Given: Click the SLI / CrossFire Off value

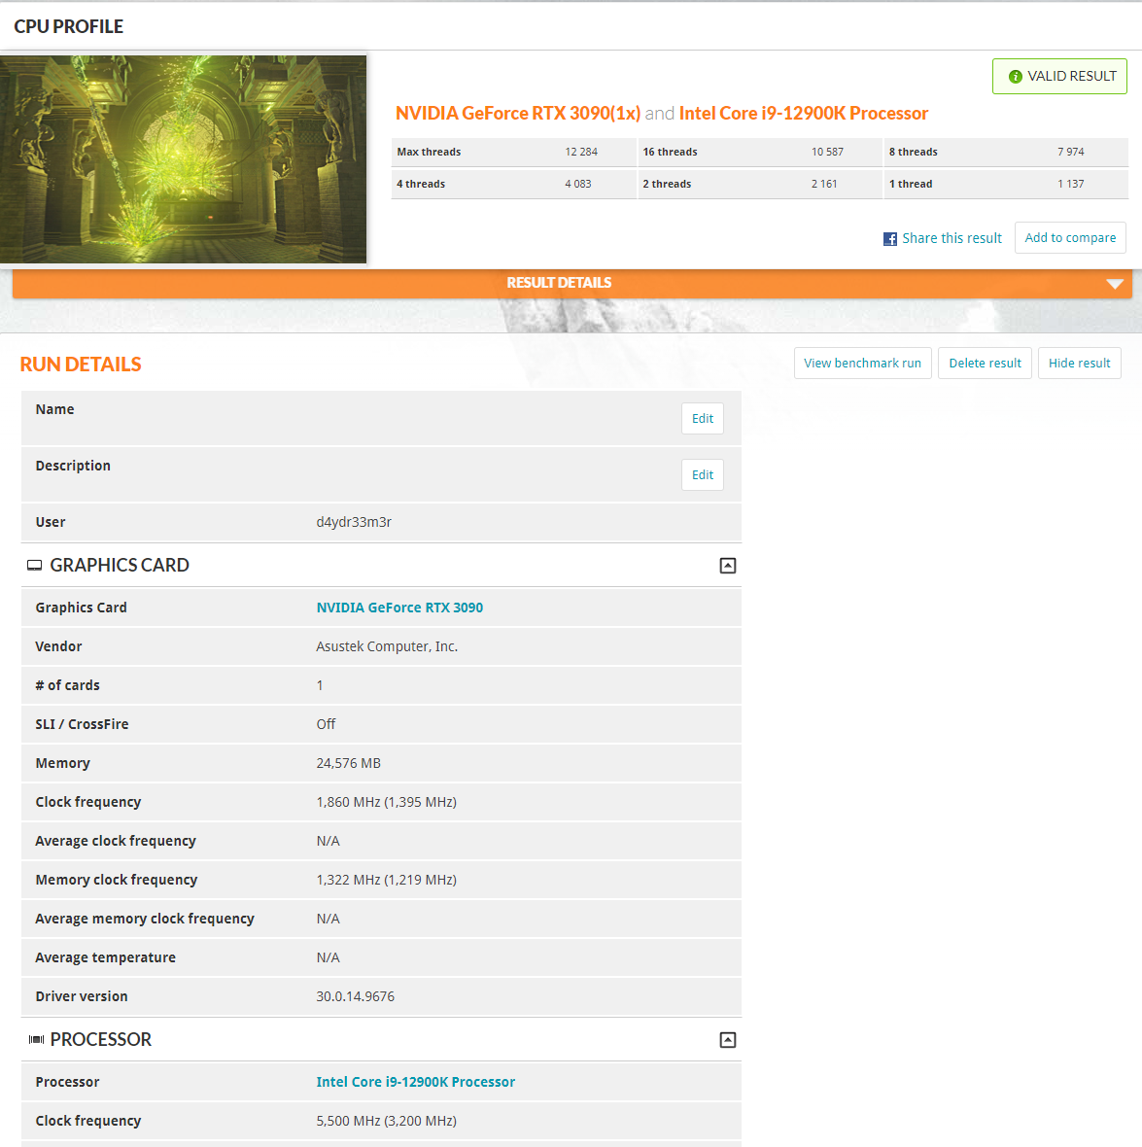Looking at the screenshot, I should pos(326,724).
